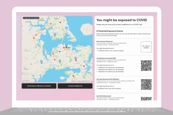173x115 pixels.
Task: Click the map pin near Birkenhead
Action: [55, 35]
